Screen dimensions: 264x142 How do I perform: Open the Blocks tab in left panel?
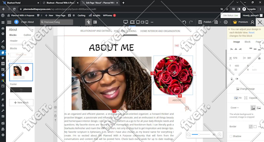pyautogui.click(x=13, y=35)
